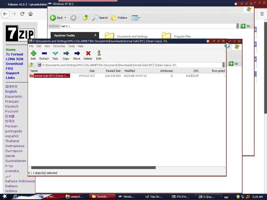Viewport: 267px width, 200px height.
Task: Click the Download link on 7-Zip site
Action: 14,64
